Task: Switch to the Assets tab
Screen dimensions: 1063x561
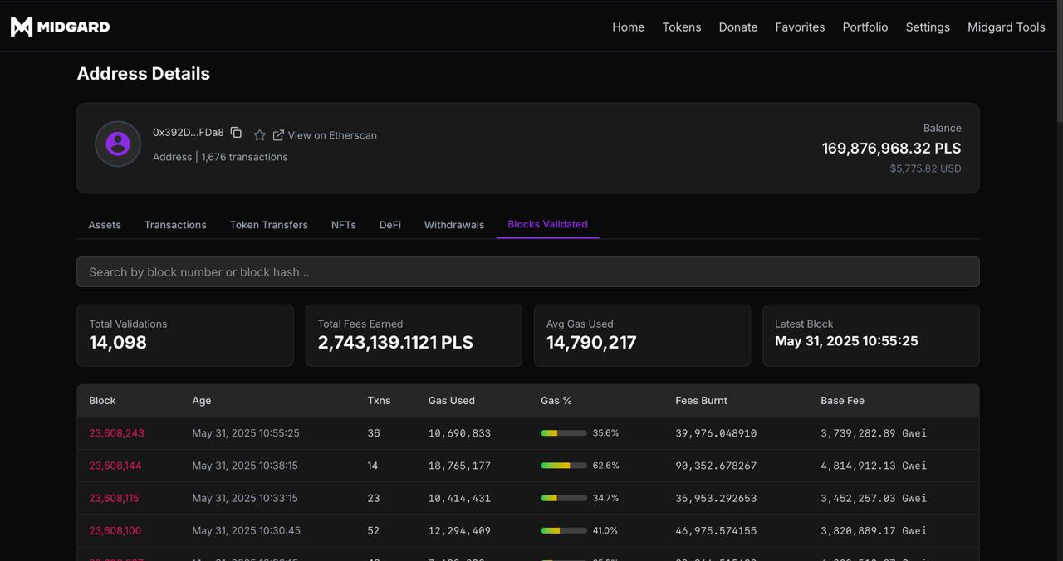Action: pyautogui.click(x=105, y=225)
